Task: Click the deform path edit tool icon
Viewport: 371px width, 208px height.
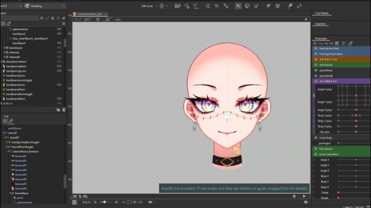Action: [268, 6]
